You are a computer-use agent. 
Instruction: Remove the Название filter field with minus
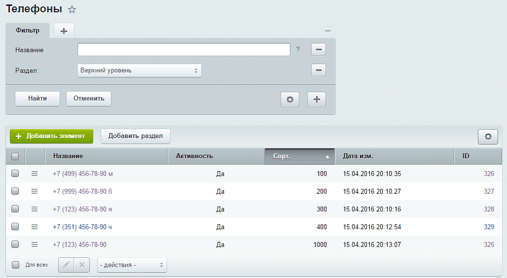coord(318,49)
